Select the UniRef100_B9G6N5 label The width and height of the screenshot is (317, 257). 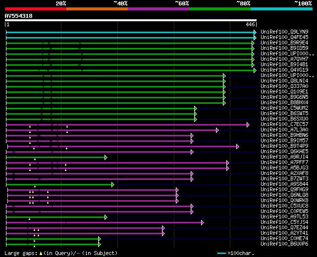pyautogui.click(x=284, y=97)
